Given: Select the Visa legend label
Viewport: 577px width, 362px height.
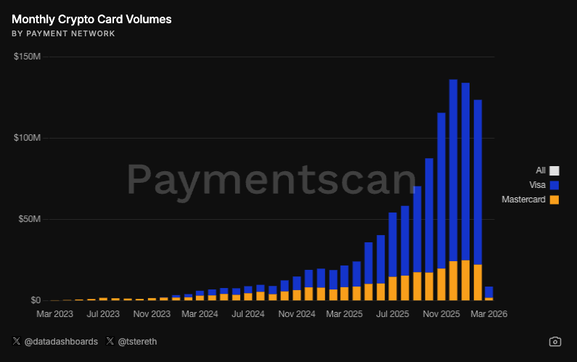Looking at the screenshot, I should [x=537, y=185].
